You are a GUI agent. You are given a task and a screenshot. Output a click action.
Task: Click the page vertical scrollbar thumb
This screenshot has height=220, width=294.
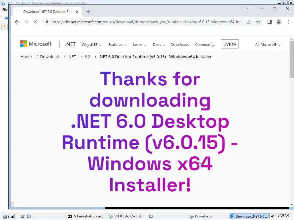point(292,60)
